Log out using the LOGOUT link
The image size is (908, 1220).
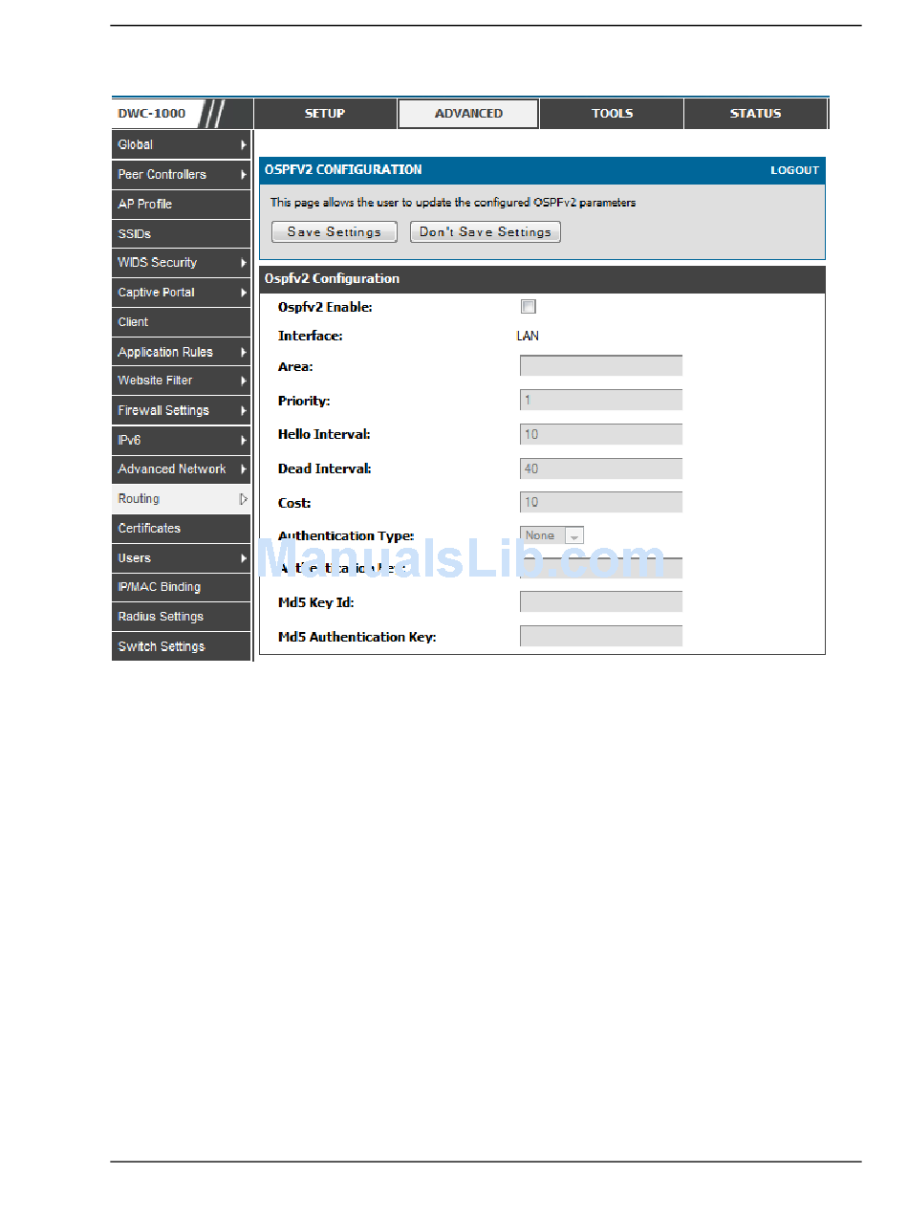(794, 170)
